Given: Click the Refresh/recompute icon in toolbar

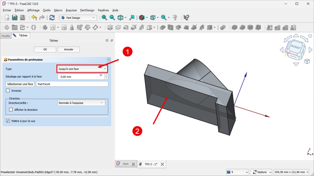Looking at the screenshot, I should [x=52, y=17].
